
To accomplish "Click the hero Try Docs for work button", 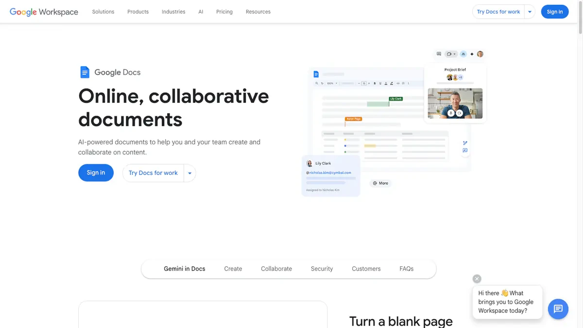I will point(153,173).
